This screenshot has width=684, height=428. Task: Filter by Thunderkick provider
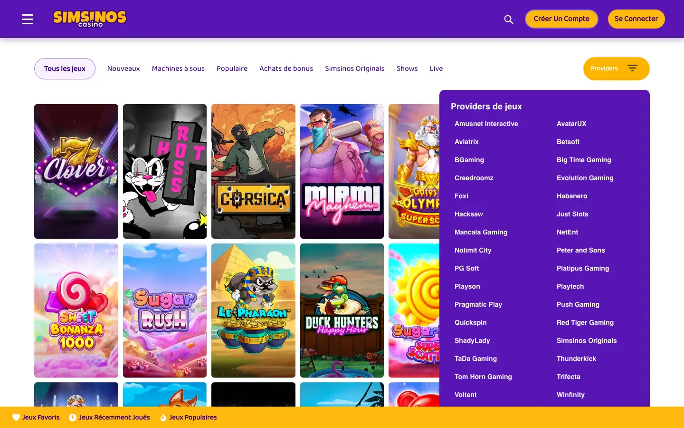click(x=576, y=359)
